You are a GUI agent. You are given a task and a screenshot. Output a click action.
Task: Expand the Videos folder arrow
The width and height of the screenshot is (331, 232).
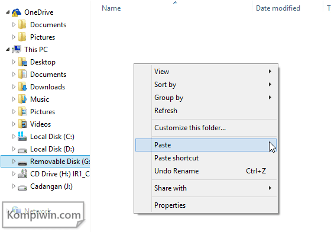click(14, 124)
